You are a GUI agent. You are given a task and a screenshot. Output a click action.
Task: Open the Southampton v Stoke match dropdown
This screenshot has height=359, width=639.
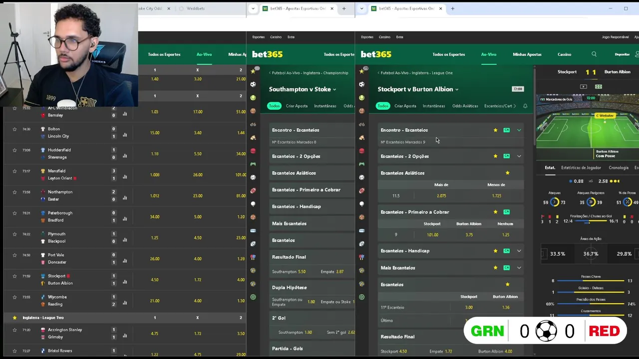[334, 90]
